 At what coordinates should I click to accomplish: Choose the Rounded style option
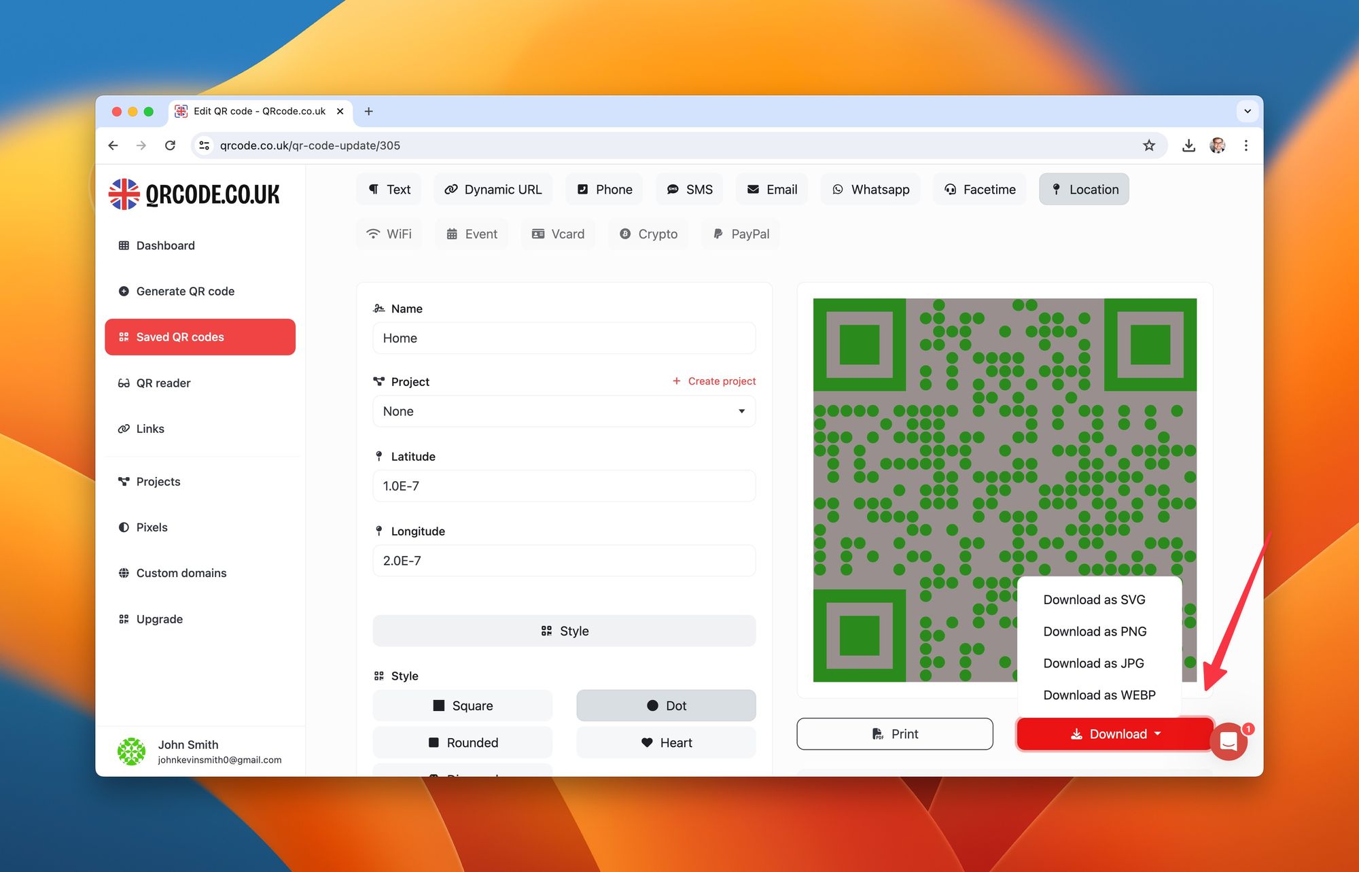click(463, 743)
